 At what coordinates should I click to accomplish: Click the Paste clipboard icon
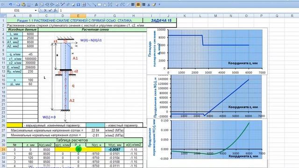[23, 5]
